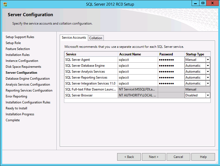Minimize the SQL Server Setup window

pos(196,3)
